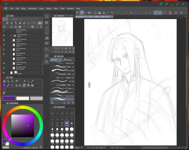
Task: Click the delete layer trash icon
Action: tap(41, 27)
